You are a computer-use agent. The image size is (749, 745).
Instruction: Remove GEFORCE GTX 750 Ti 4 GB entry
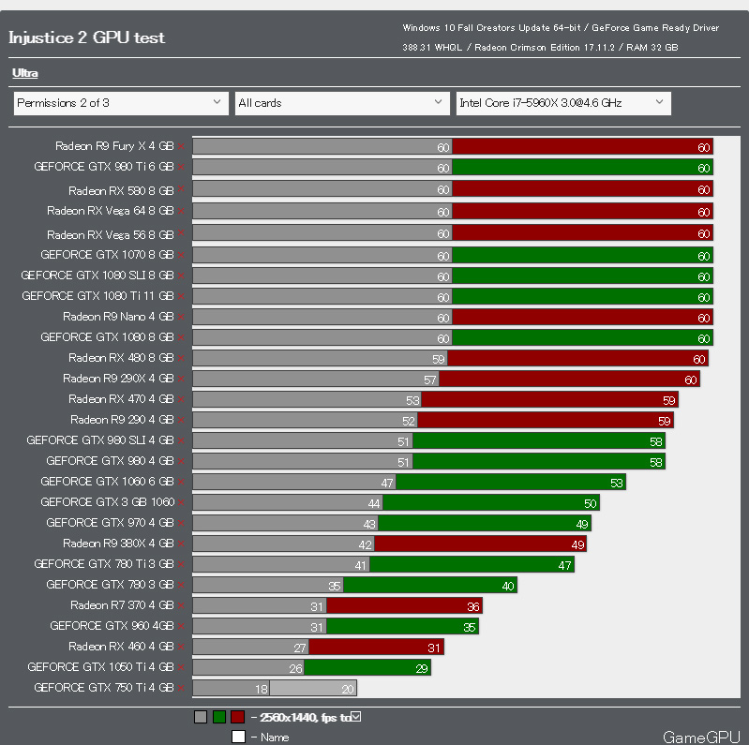181,688
